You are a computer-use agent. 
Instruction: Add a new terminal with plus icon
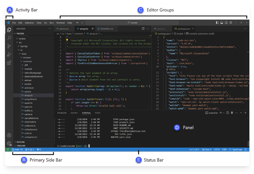[221, 113]
